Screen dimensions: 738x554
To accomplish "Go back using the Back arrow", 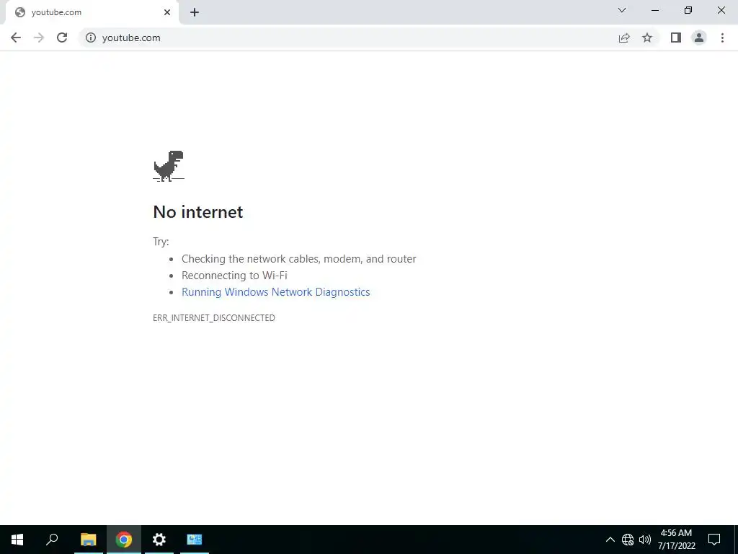I will (16, 38).
